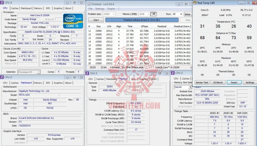Click the CPU-Z SPD window title icon

coord(173,73)
